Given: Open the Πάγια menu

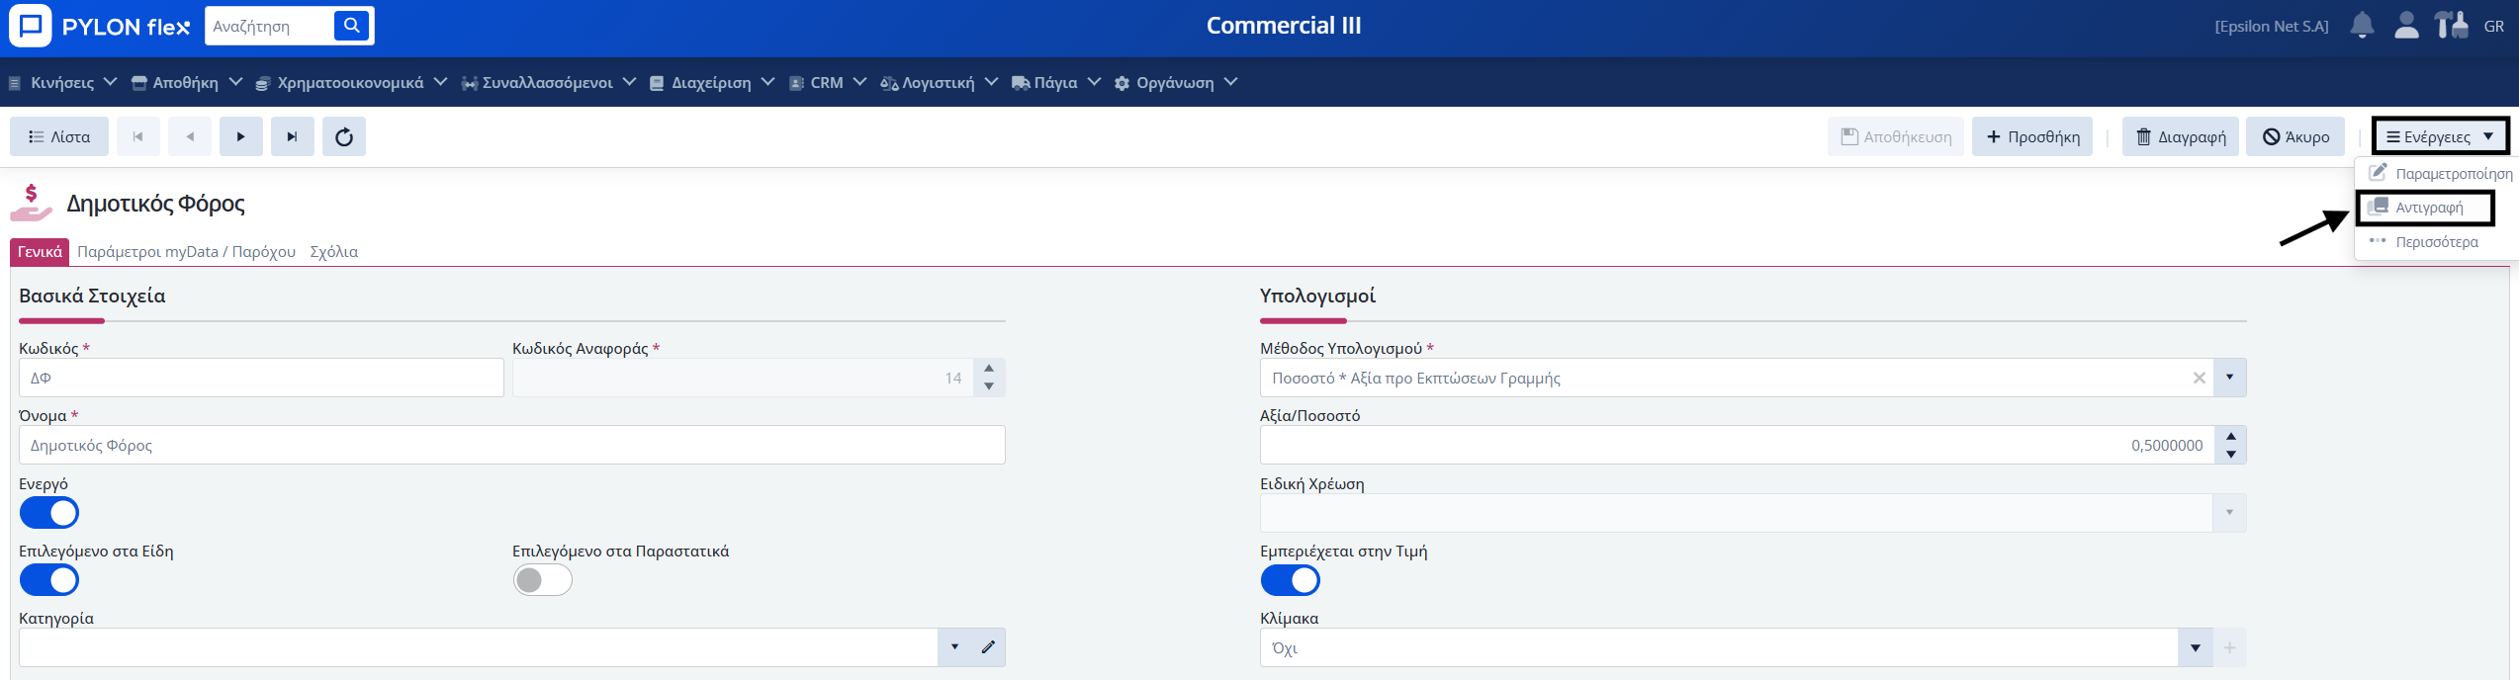Looking at the screenshot, I should click(x=1055, y=83).
